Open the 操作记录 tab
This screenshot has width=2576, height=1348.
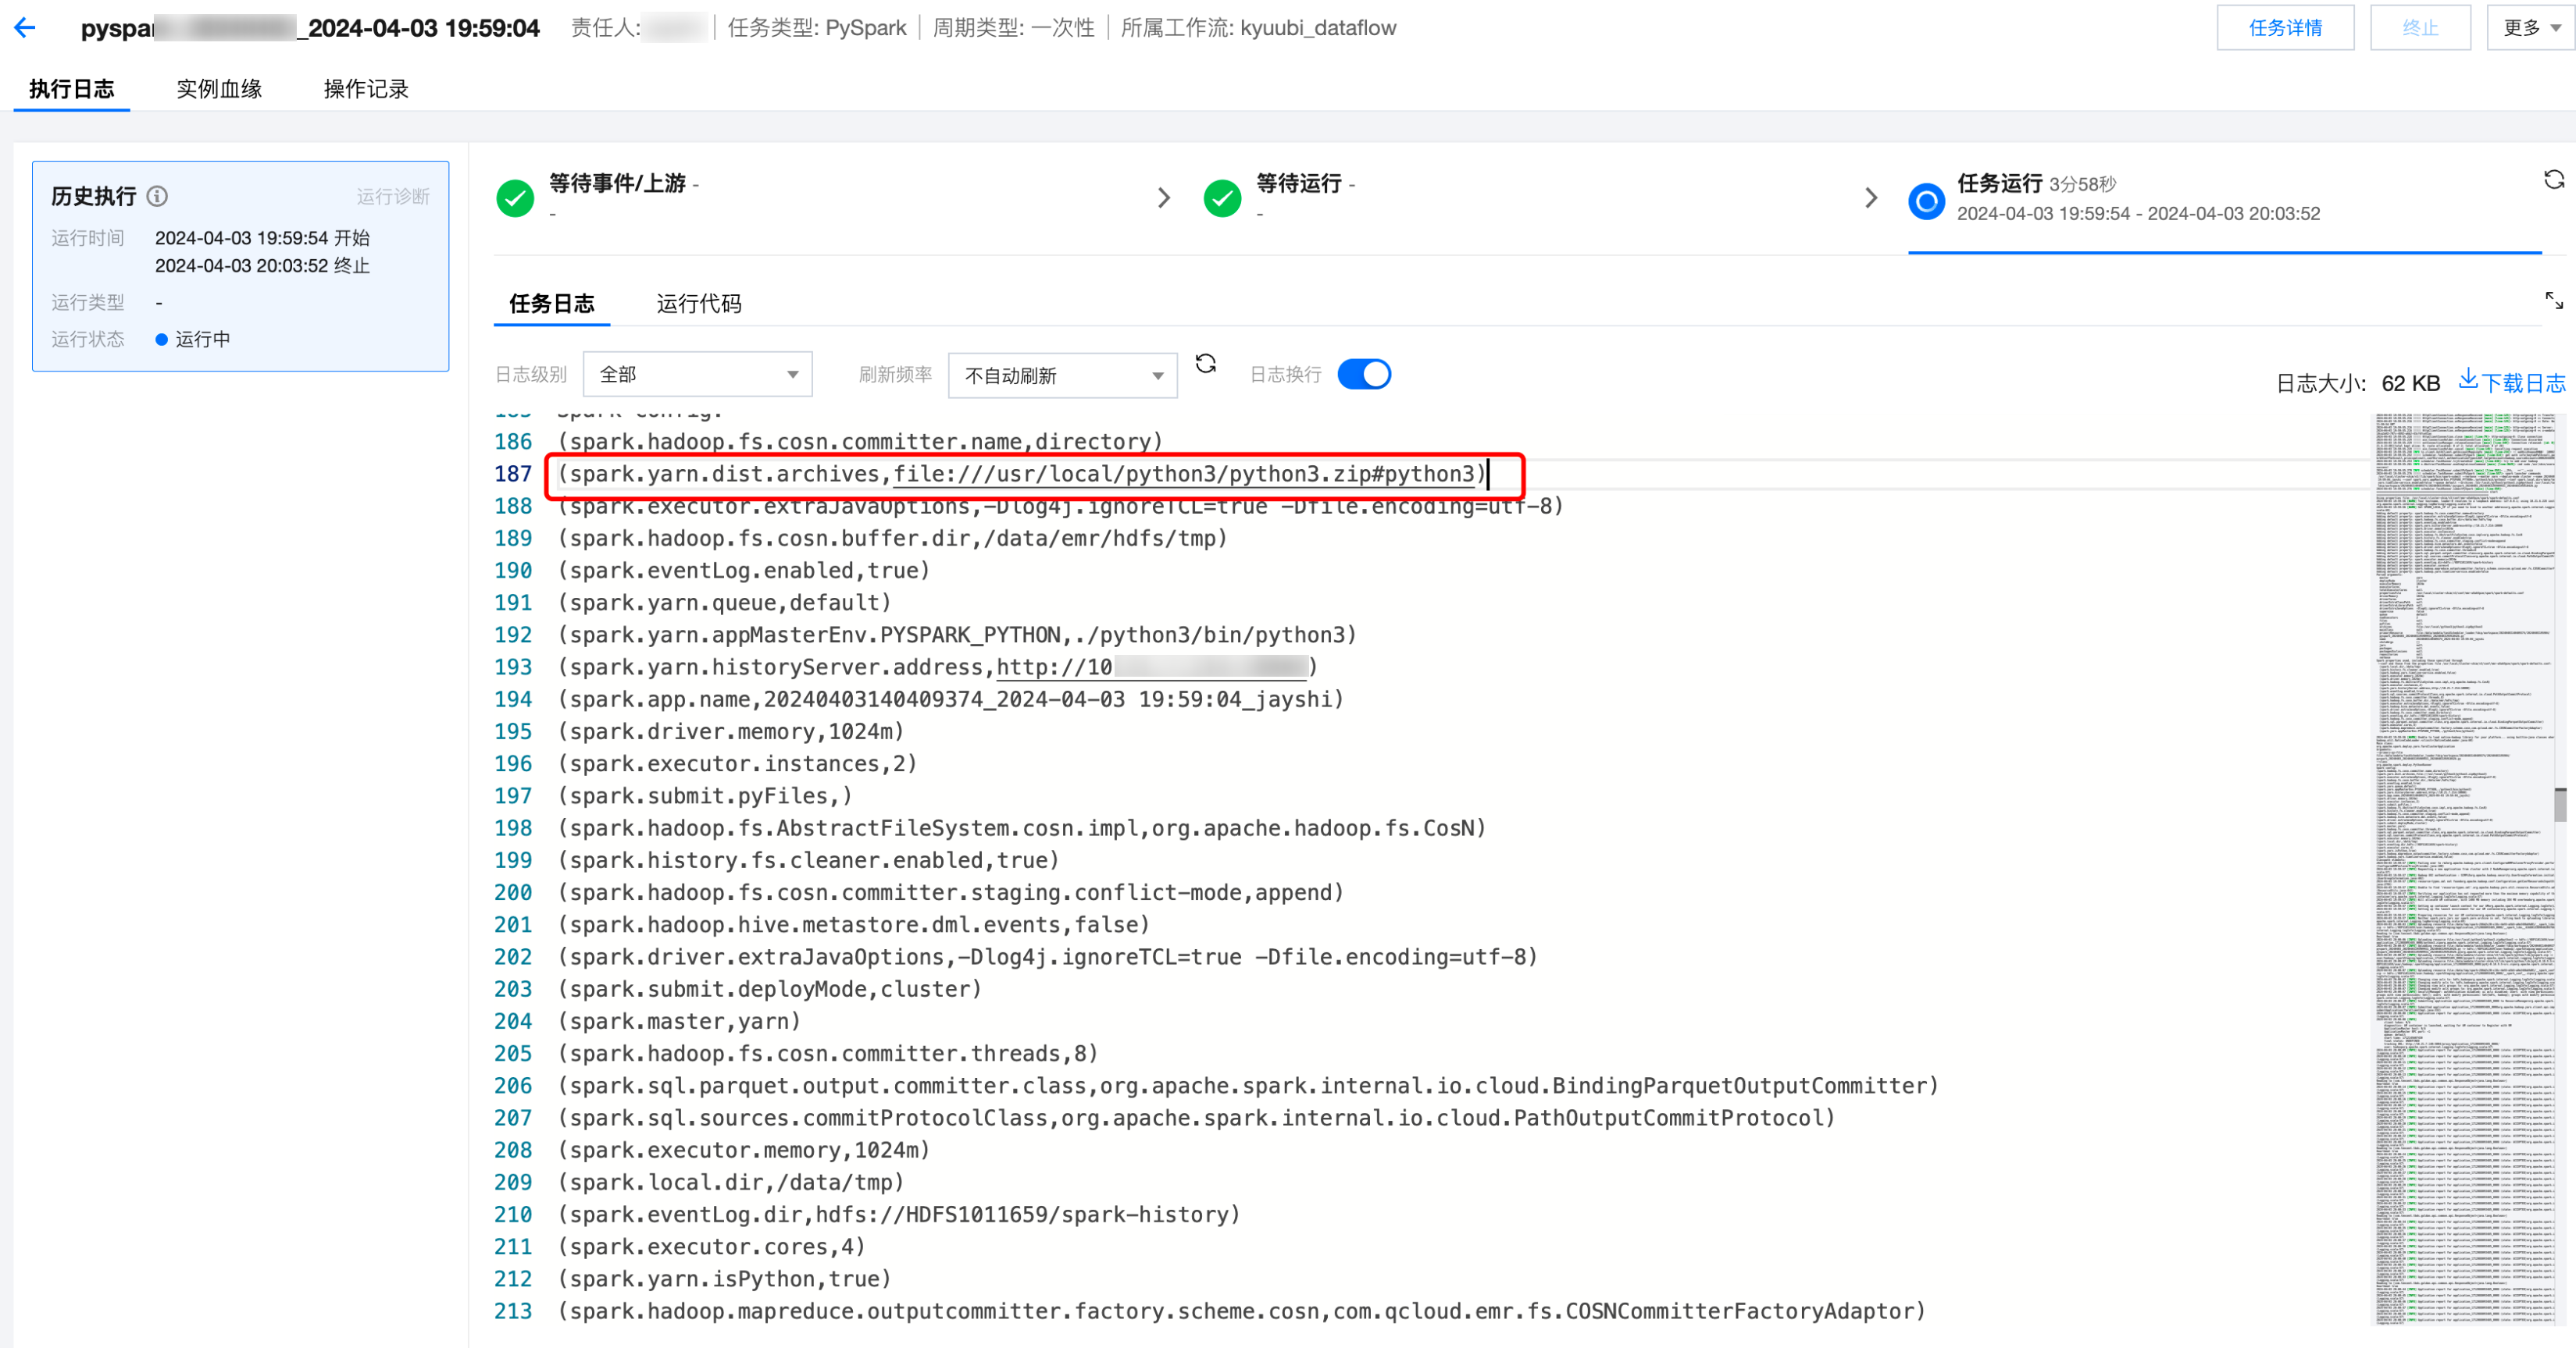[x=366, y=89]
